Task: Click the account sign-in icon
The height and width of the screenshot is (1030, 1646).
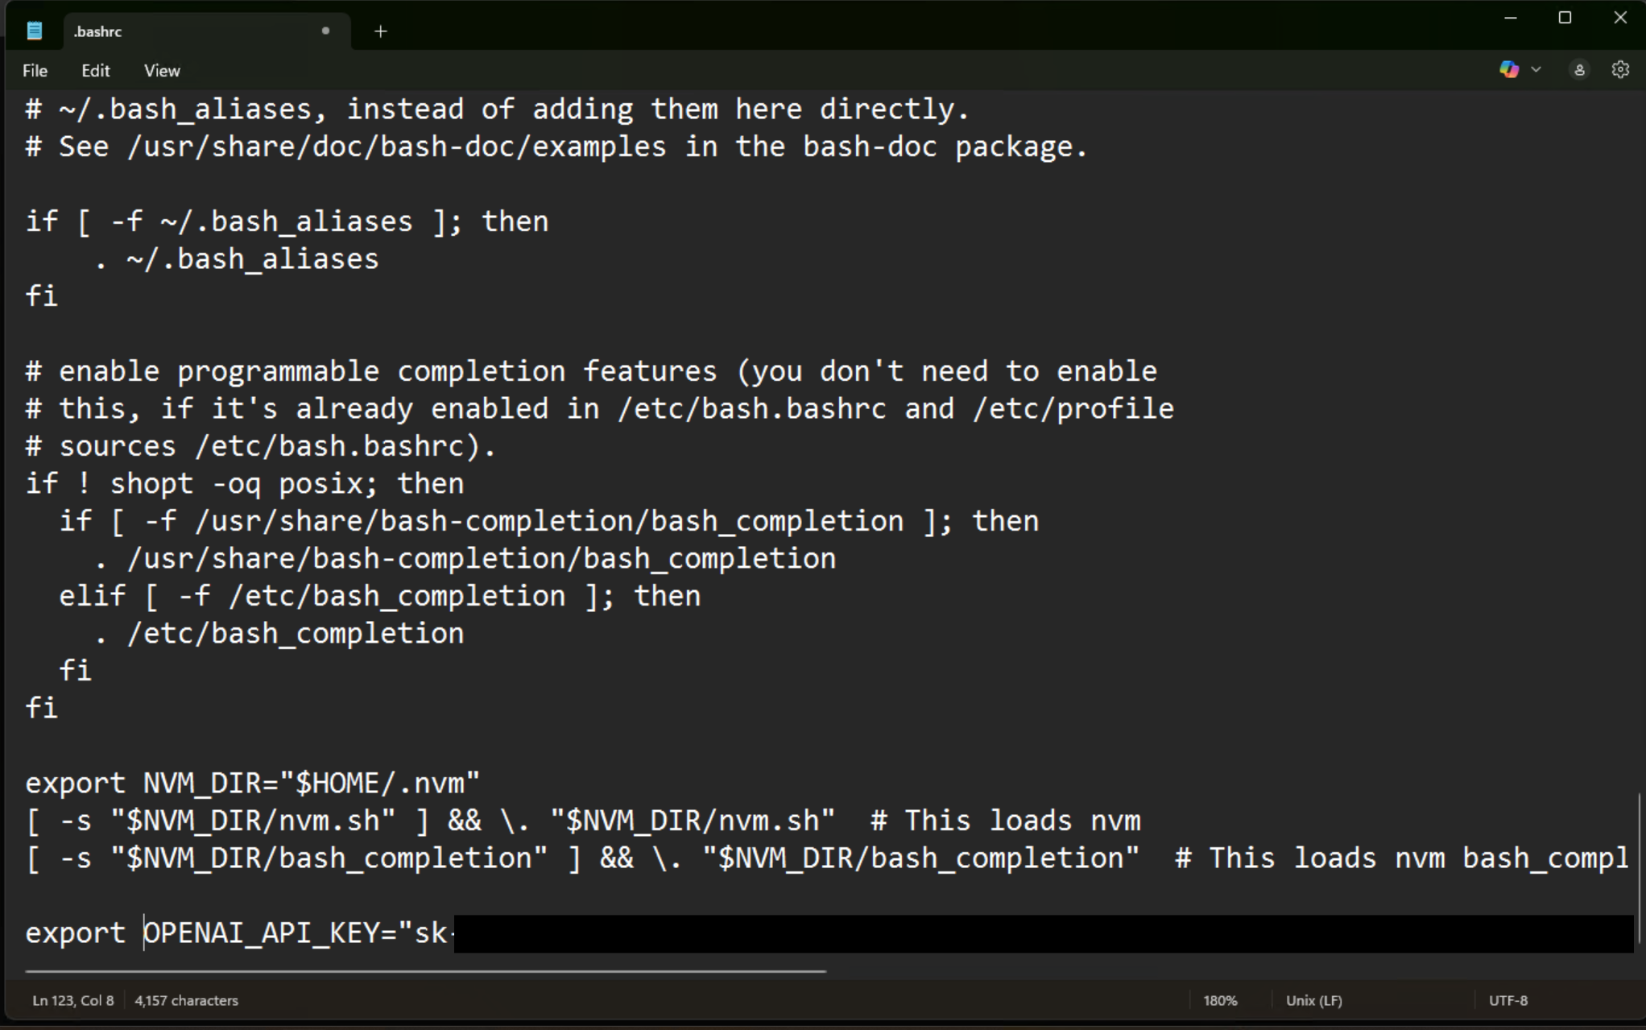Action: (x=1578, y=69)
